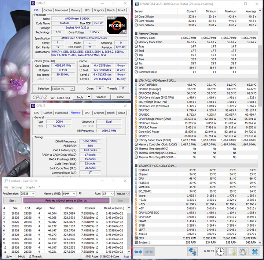The image size is (264, 260).
Task: Click HWiNFO blue X close-sensors icon
Action: pos(255,252)
